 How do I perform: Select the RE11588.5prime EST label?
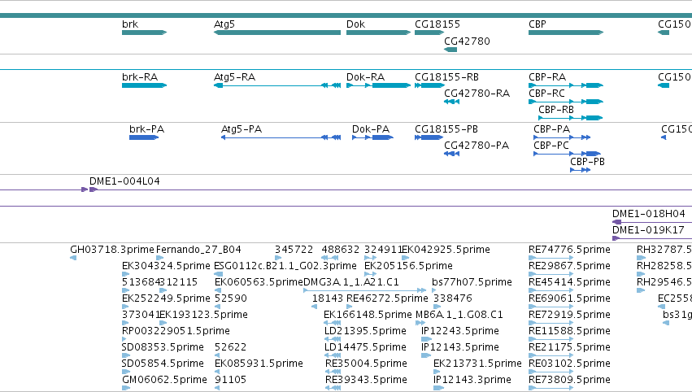[570, 331]
